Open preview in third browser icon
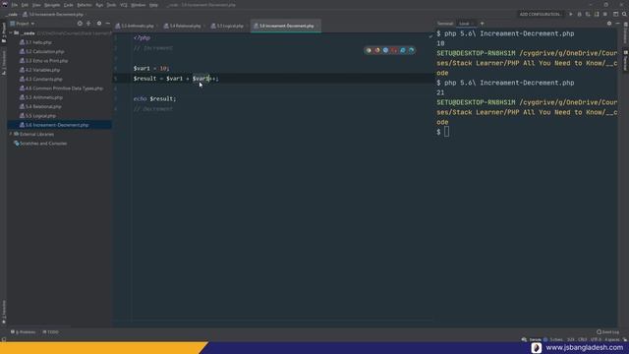The image size is (629, 354). 385,50
